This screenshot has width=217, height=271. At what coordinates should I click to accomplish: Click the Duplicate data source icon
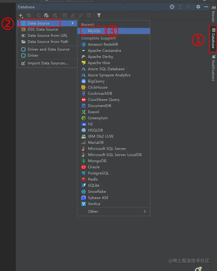(29, 15)
